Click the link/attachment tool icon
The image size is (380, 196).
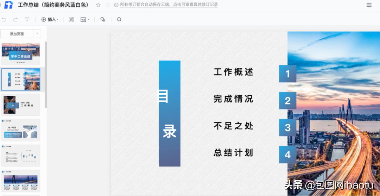pyautogui.click(x=103, y=20)
